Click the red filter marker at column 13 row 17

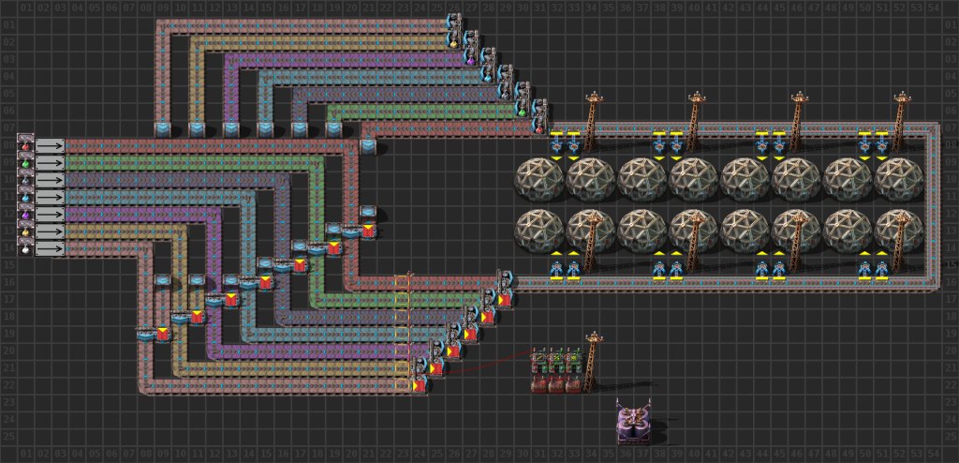click(230, 300)
